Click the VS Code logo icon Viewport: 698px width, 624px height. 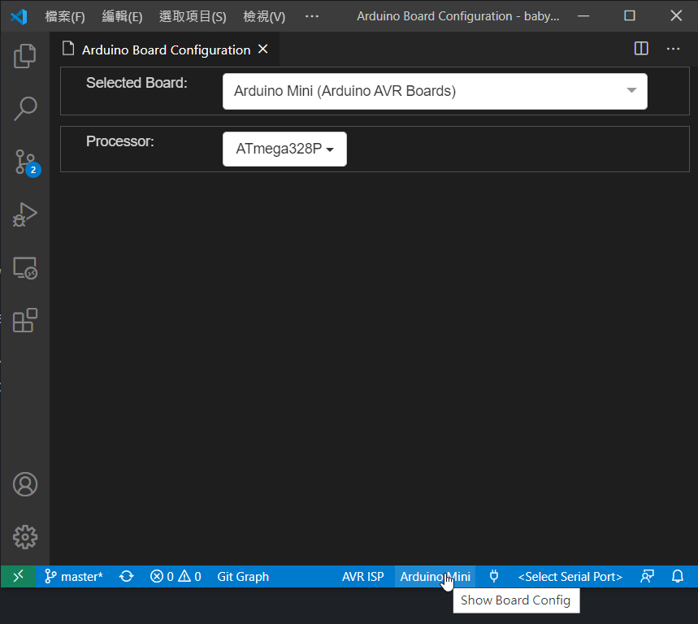(20, 16)
